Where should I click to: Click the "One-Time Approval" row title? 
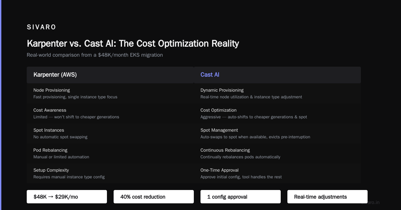pyautogui.click(x=220, y=170)
